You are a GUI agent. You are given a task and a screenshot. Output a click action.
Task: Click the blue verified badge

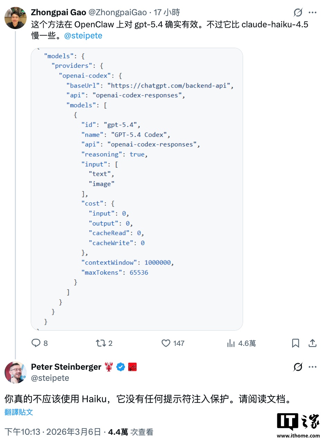120,367
